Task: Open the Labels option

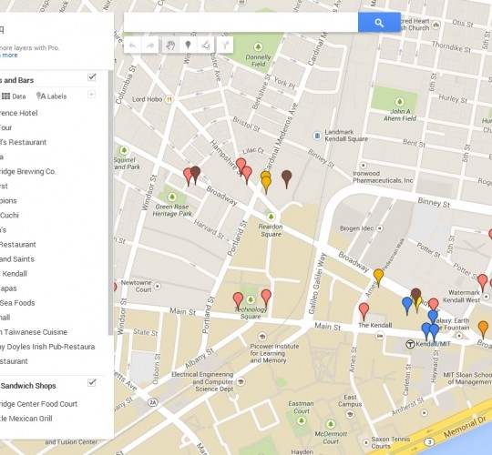Action: point(51,96)
